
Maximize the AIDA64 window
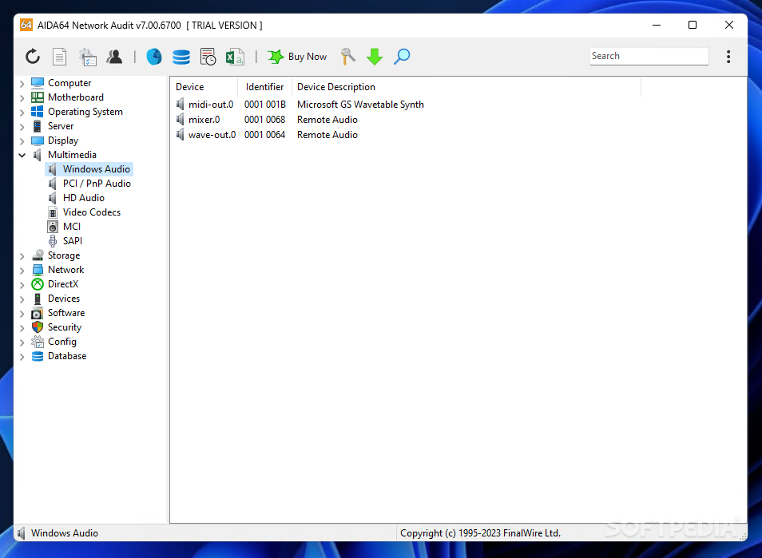coord(693,26)
